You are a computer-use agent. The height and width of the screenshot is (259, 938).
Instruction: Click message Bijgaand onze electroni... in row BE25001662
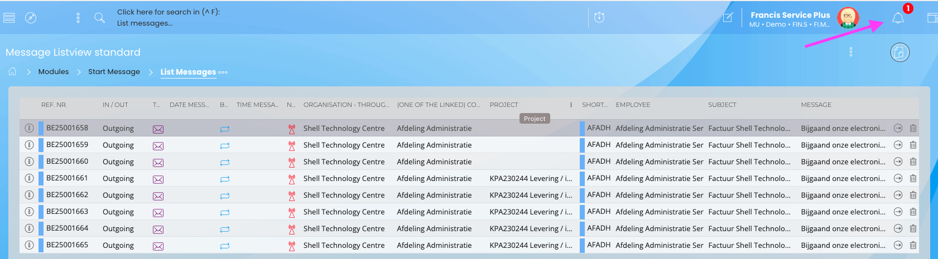(x=843, y=195)
